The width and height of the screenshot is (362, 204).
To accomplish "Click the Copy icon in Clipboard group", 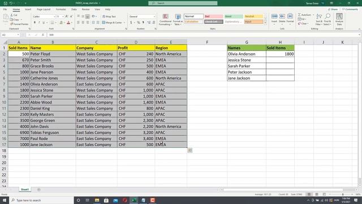I will [11, 20].
